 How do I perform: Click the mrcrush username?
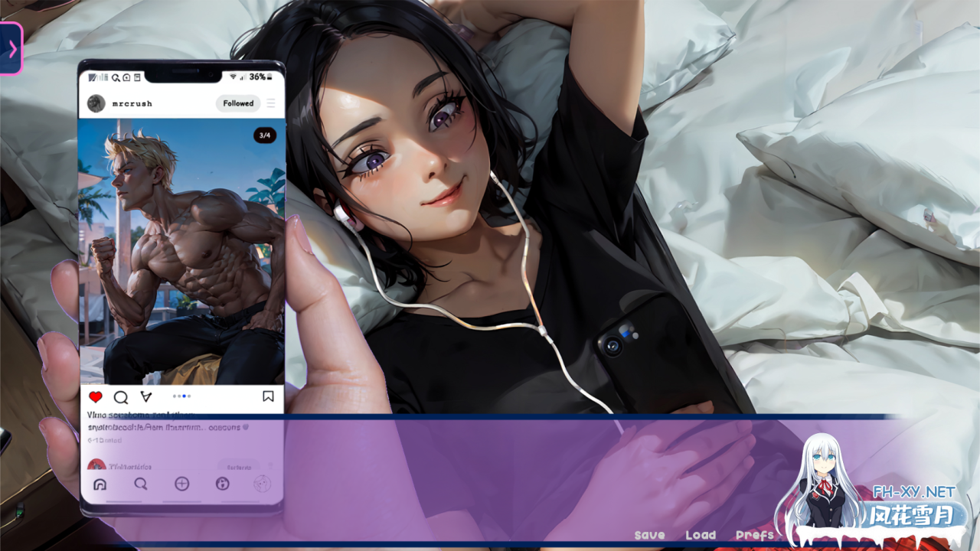coord(132,103)
